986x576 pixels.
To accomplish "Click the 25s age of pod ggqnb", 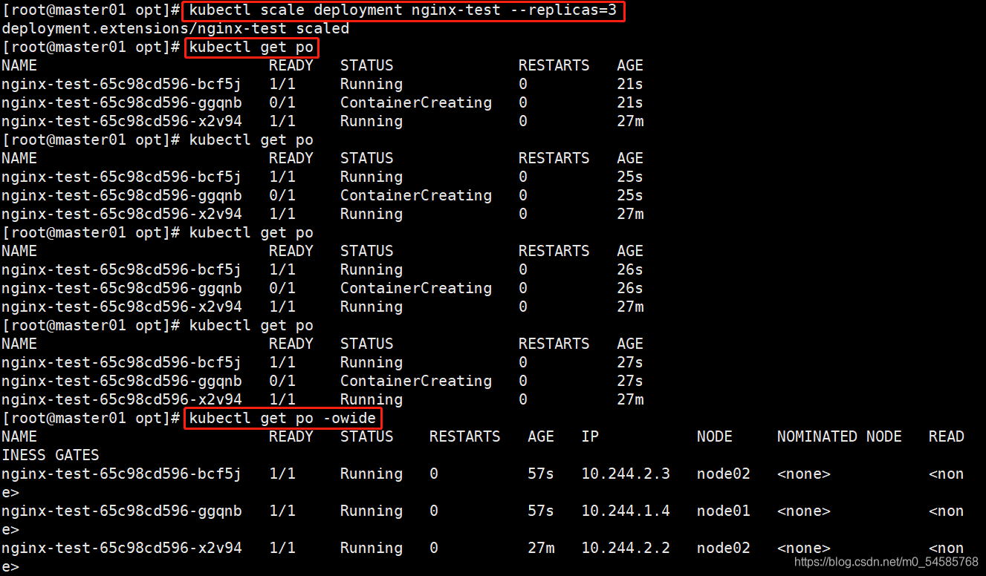I will tap(630, 195).
